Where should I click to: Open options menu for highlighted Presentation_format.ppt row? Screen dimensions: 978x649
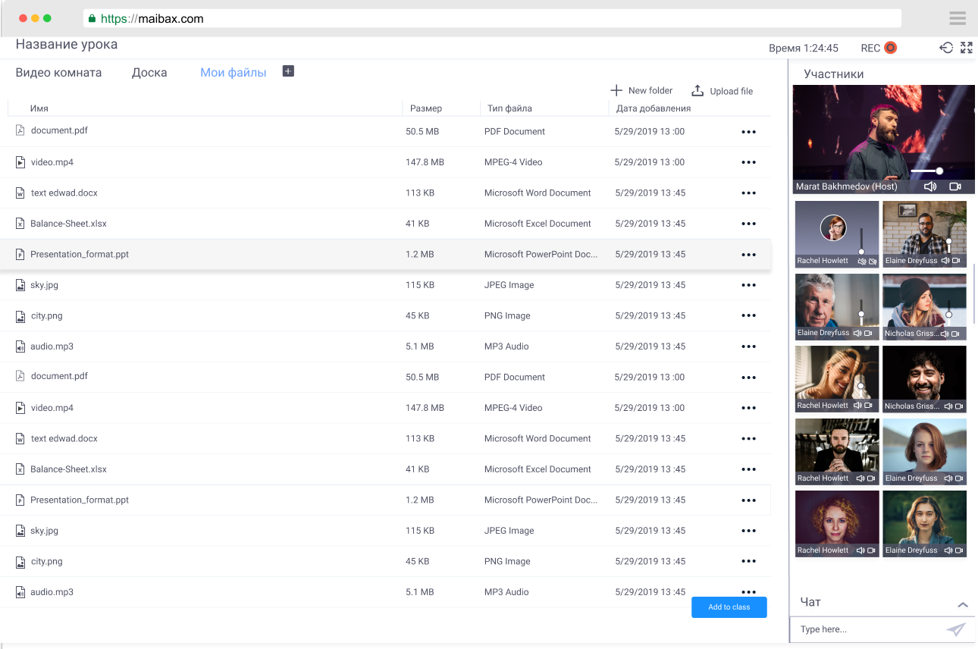(749, 255)
